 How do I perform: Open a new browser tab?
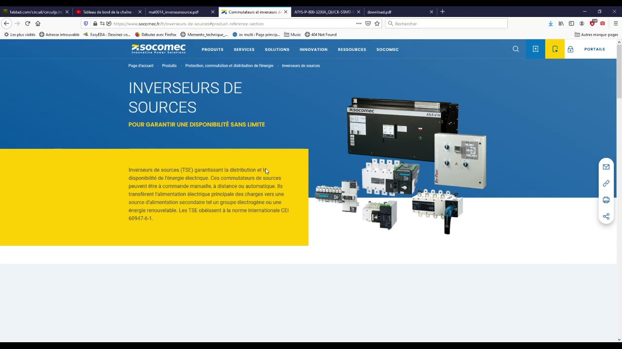pyautogui.click(x=442, y=12)
